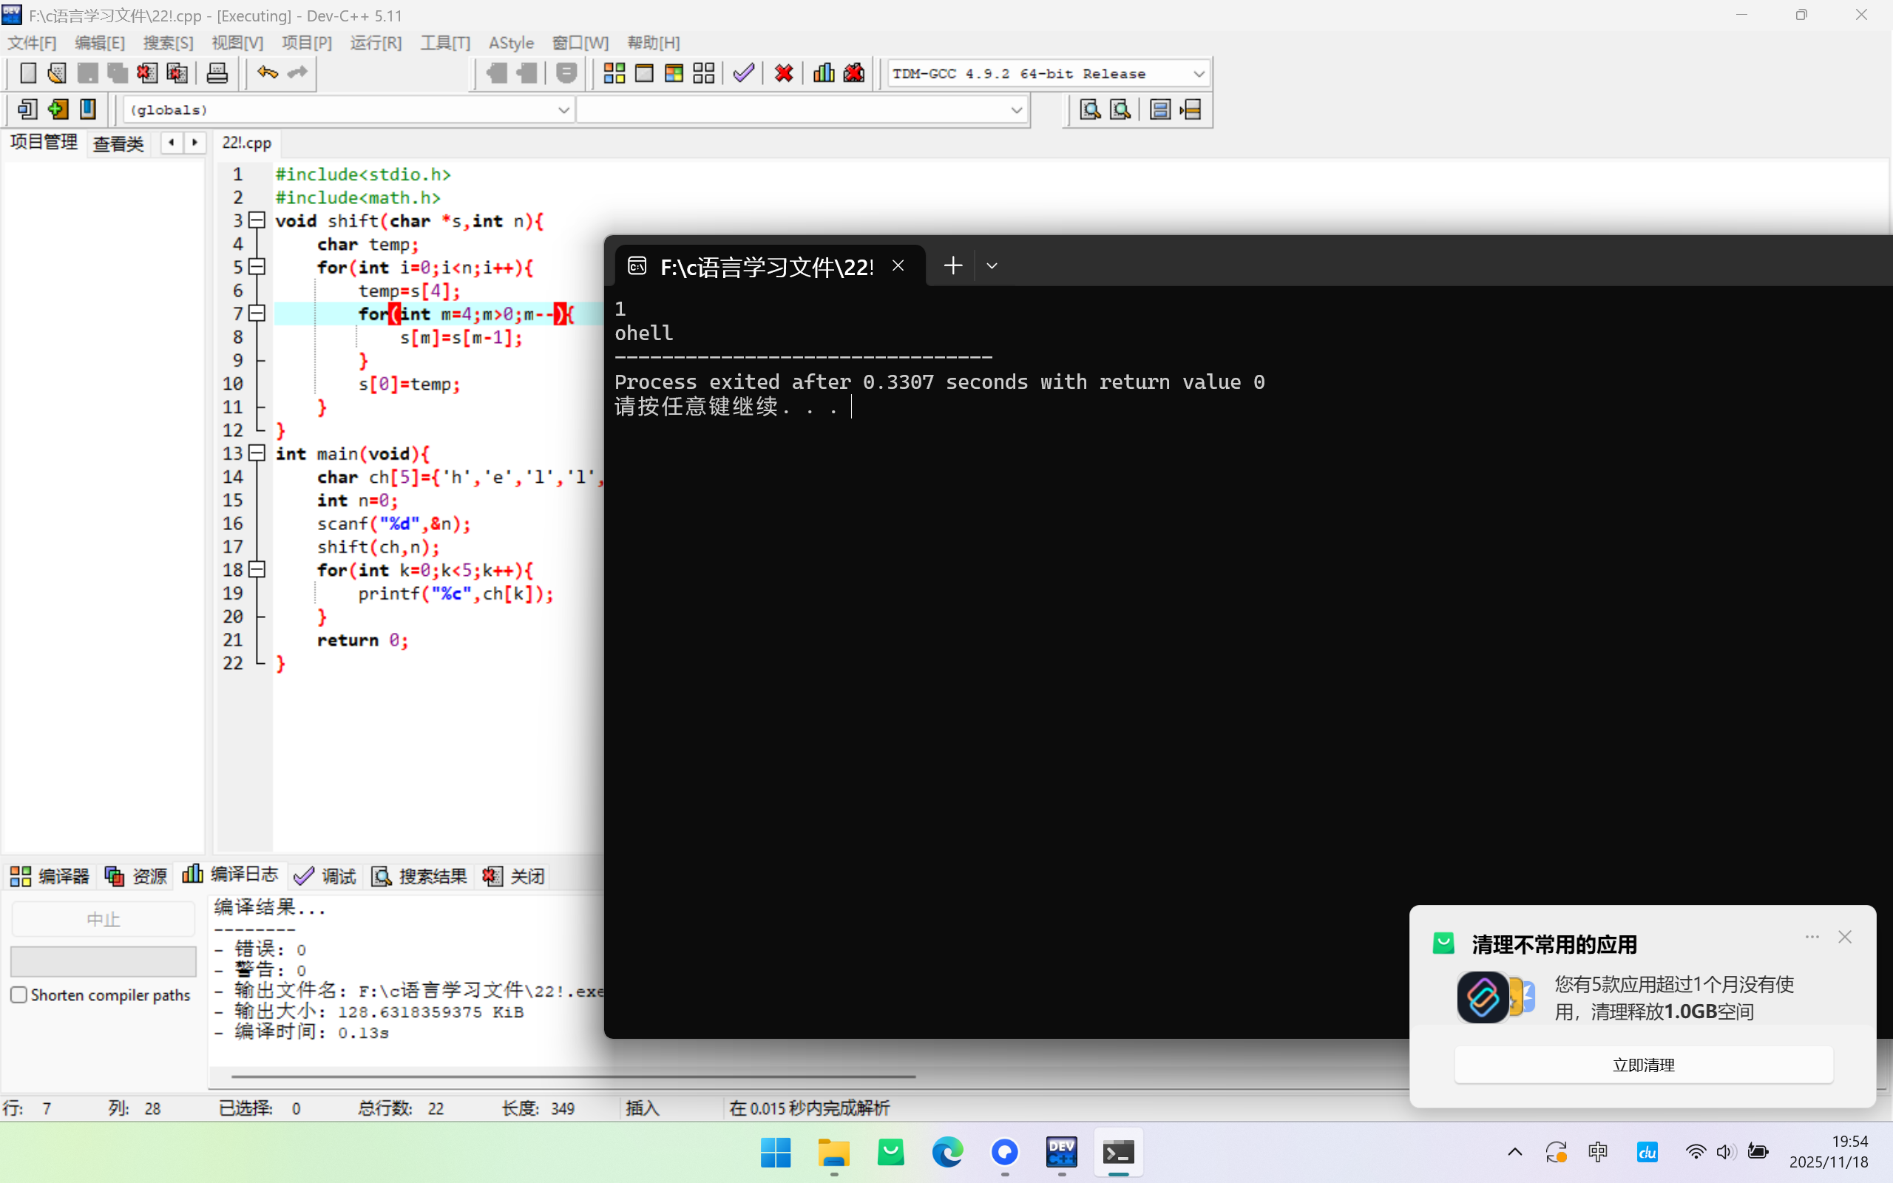
Task: Open the 运行[R] menu
Action: pos(376,42)
